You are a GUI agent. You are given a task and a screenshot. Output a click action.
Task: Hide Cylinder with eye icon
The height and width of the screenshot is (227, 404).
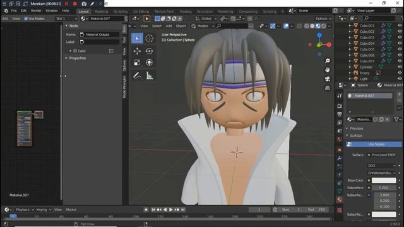tap(400, 67)
